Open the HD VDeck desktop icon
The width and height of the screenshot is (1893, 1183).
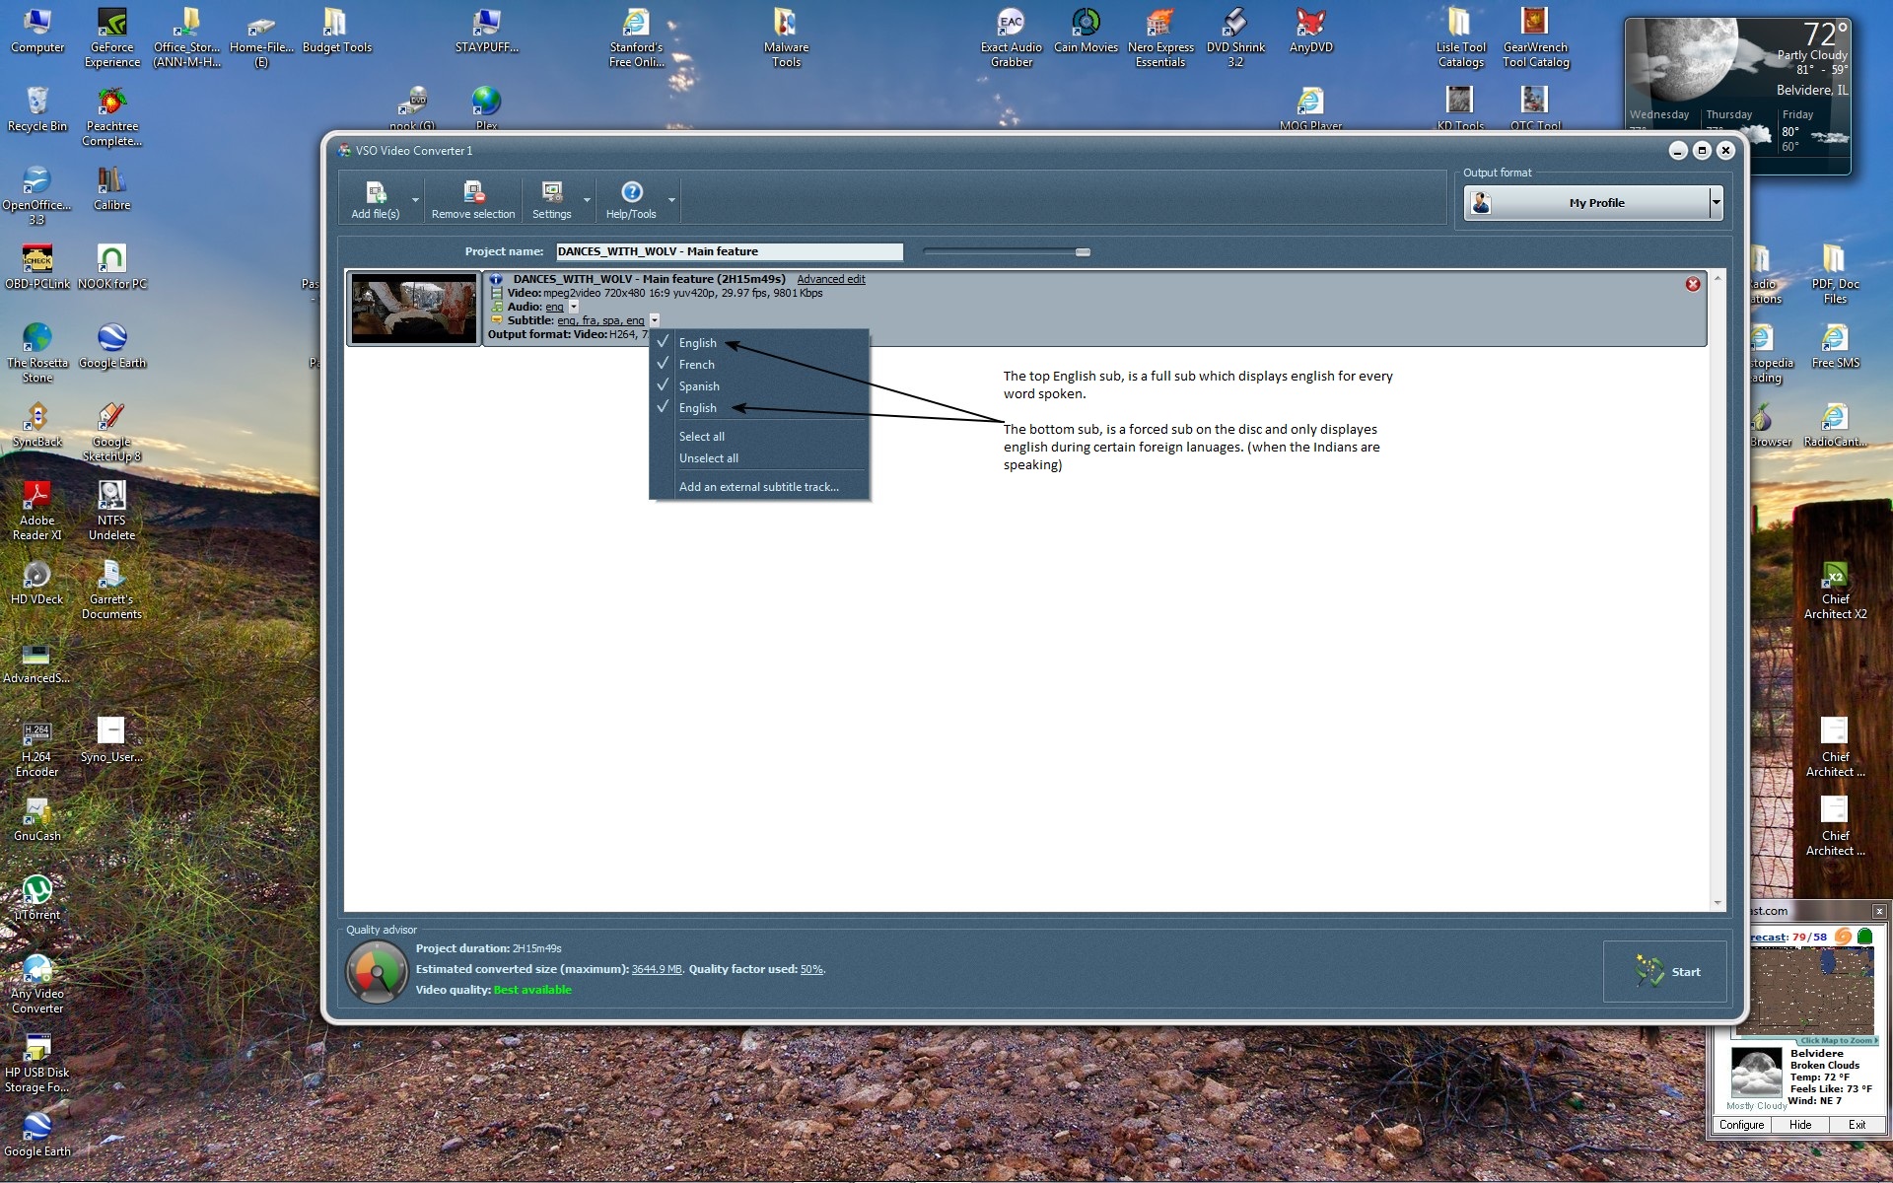click(x=36, y=583)
